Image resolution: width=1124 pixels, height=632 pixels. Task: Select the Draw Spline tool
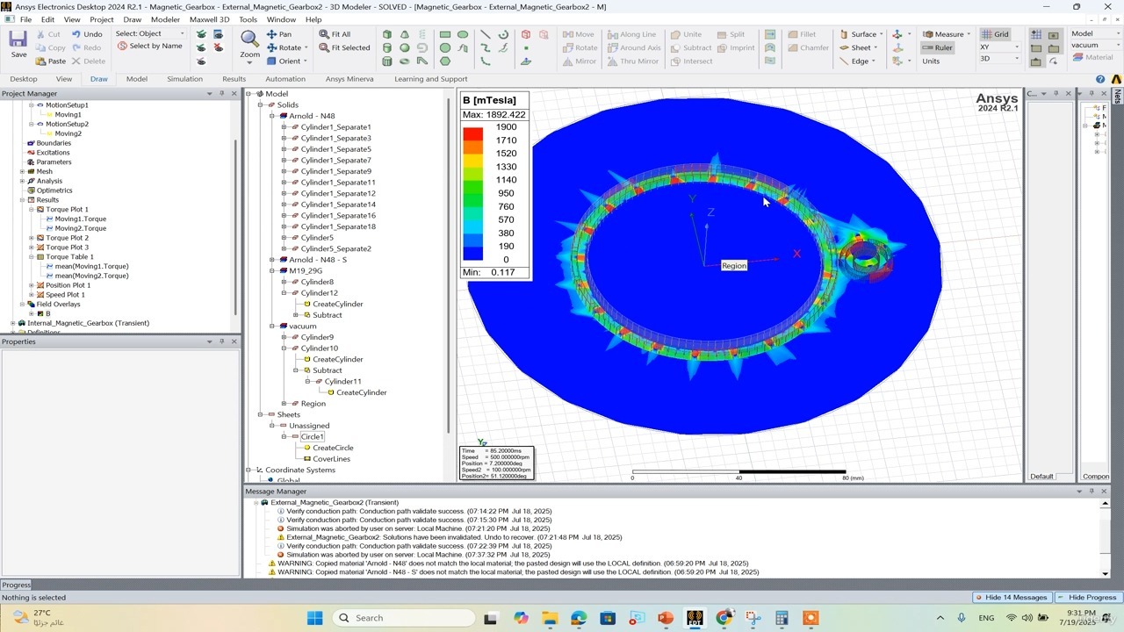pos(486,47)
